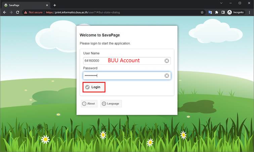Click the 'Password' label
This screenshot has width=254, height=152.
pyautogui.click(x=90, y=68)
